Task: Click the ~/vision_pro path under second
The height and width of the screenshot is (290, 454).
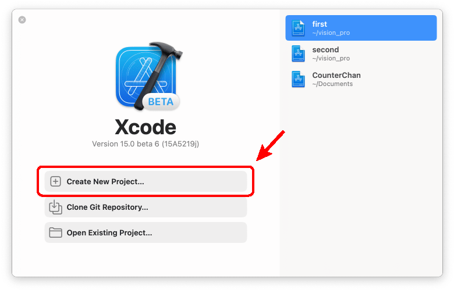Action: pyautogui.click(x=331, y=58)
